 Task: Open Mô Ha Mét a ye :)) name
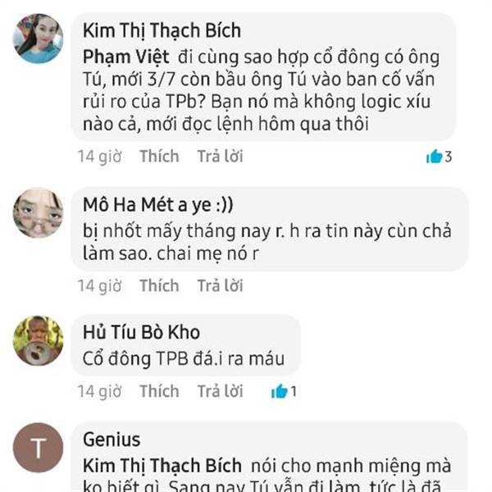[x=158, y=205]
